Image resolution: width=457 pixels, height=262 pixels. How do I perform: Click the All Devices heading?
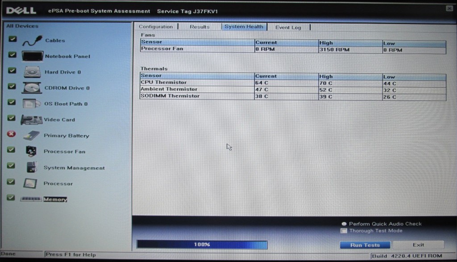click(22, 26)
